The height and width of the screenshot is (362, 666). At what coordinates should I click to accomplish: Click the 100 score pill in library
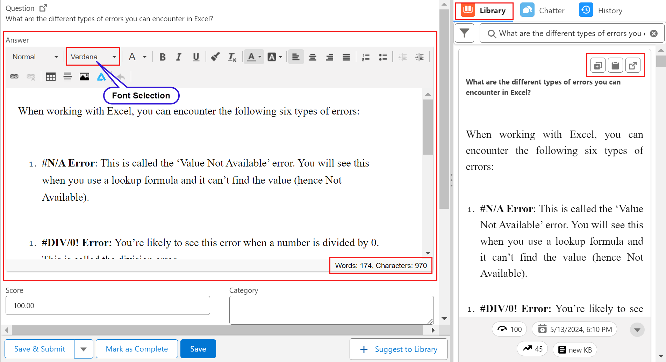(509, 329)
